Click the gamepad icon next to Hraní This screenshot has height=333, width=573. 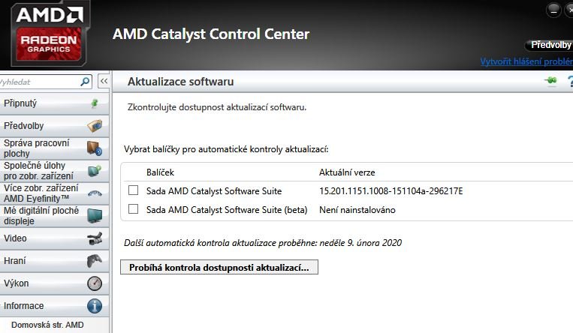pos(95,261)
